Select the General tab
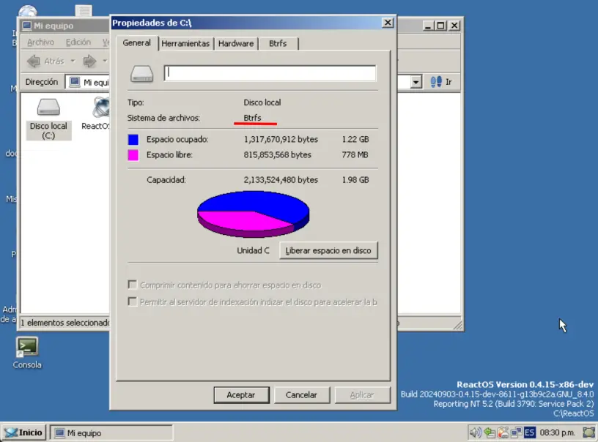598x442 pixels. click(x=136, y=42)
